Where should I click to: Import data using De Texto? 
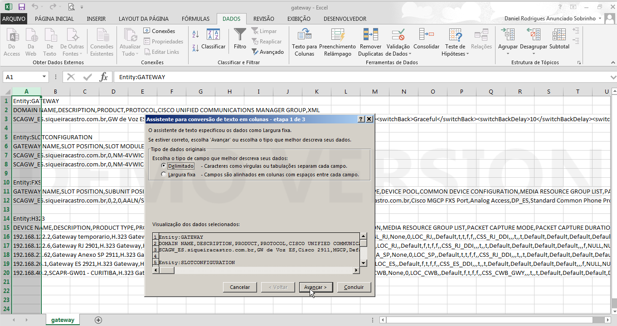pos(49,42)
